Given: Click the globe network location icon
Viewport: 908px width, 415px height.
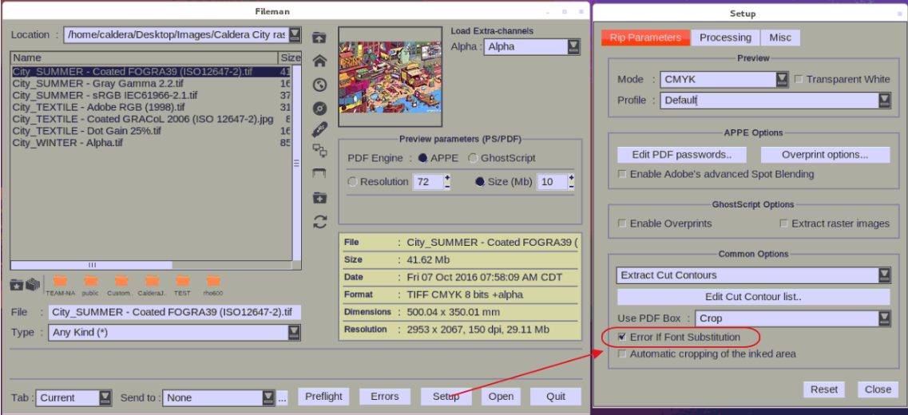Looking at the screenshot, I should [x=319, y=85].
